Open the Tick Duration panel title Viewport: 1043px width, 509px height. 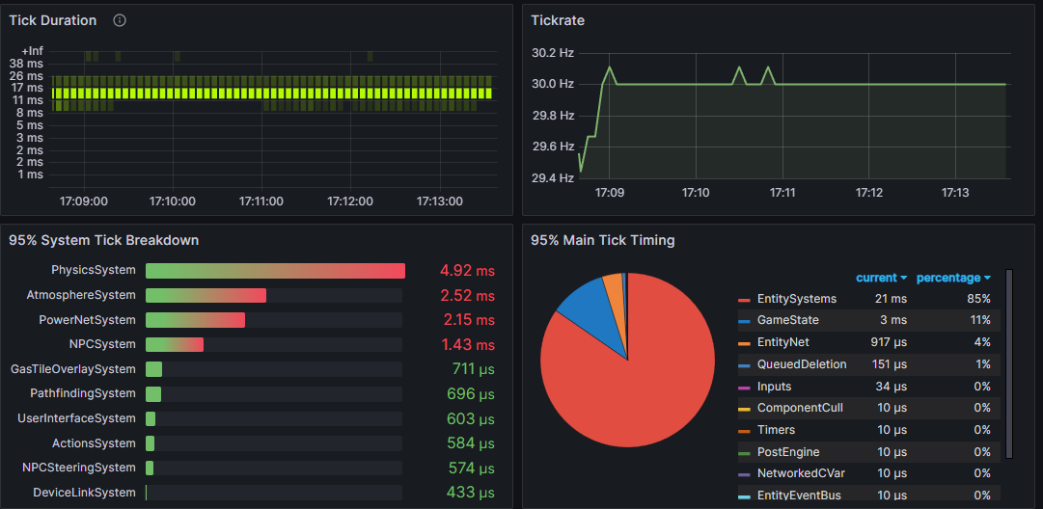(x=53, y=20)
